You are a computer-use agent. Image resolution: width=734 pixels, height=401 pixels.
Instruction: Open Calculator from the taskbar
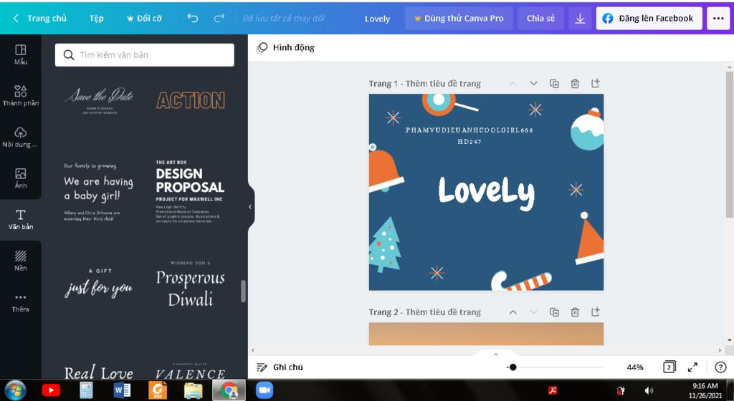(x=87, y=390)
